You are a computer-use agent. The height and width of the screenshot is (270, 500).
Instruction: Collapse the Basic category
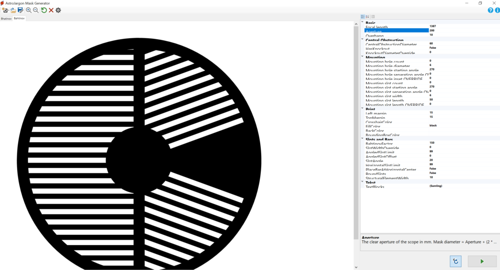click(362, 22)
